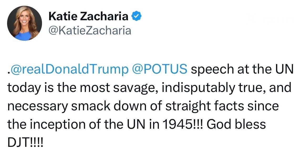307x155 pixels.
Task: Click the phrase "speech at the UN"
Action: pyautogui.click(x=241, y=69)
